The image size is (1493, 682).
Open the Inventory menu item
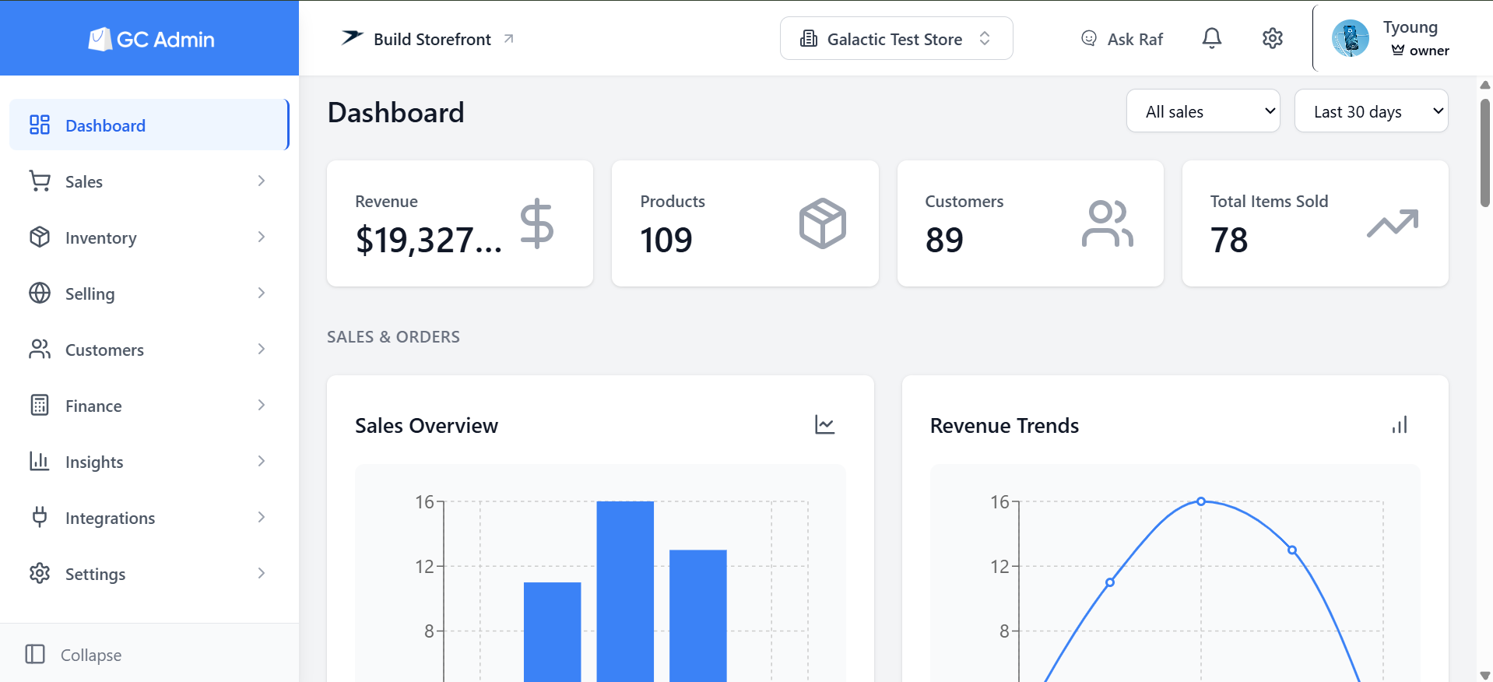(x=149, y=237)
